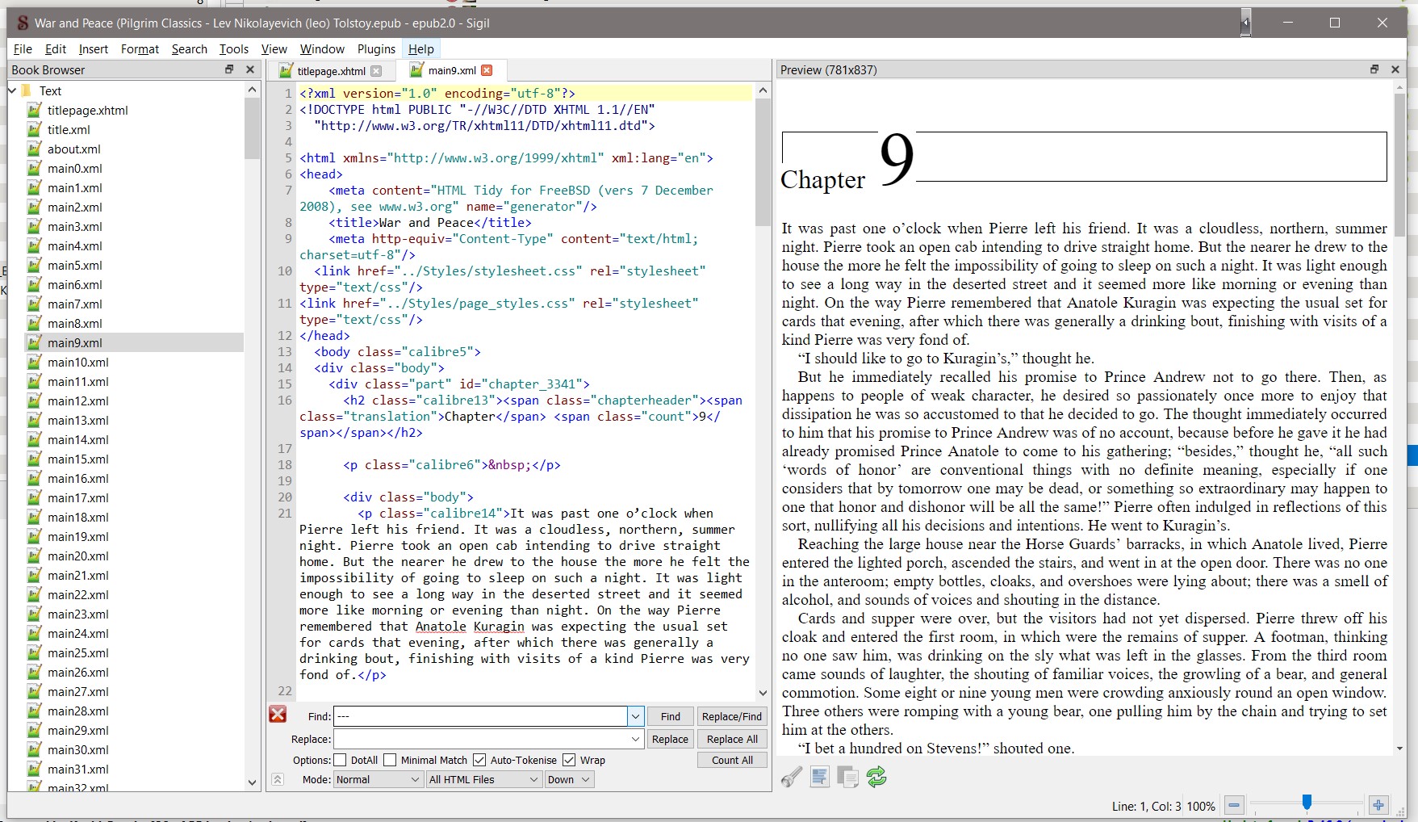This screenshot has width=1418, height=822.
Task: Open the View menu
Action: [x=274, y=49]
